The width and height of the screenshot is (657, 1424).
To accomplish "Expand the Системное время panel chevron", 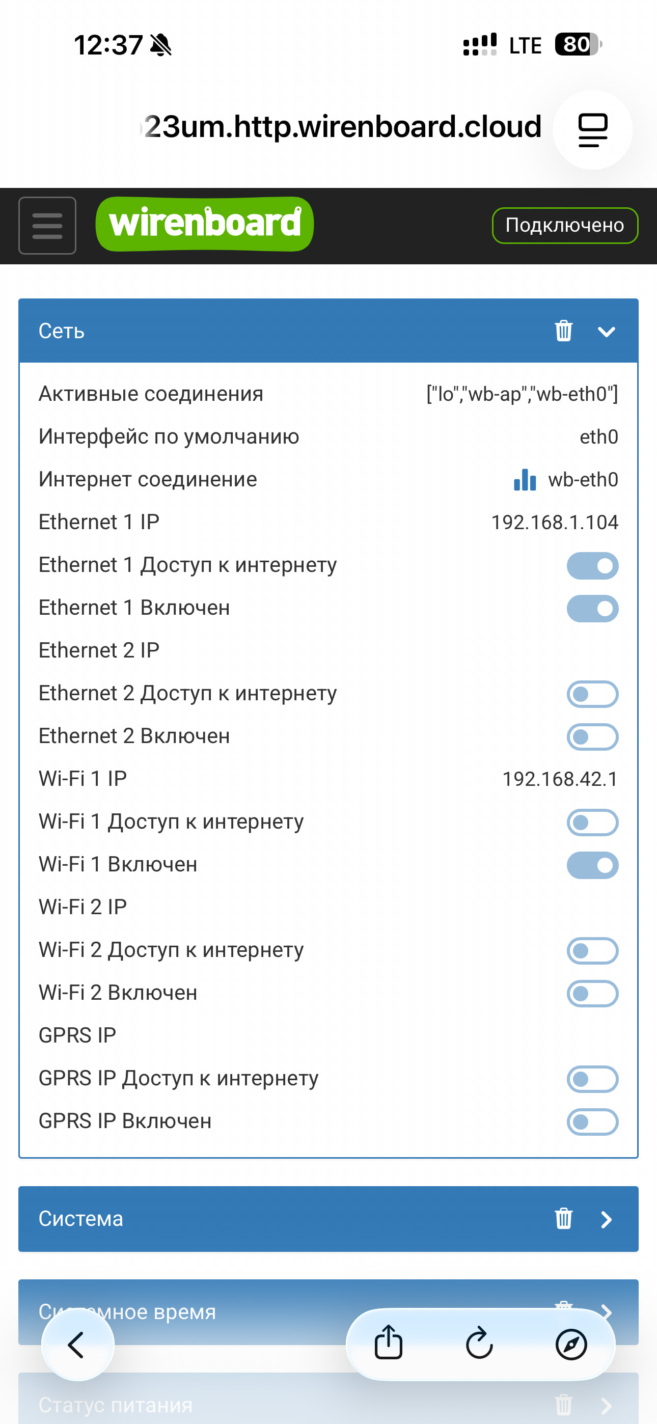I will [607, 1311].
